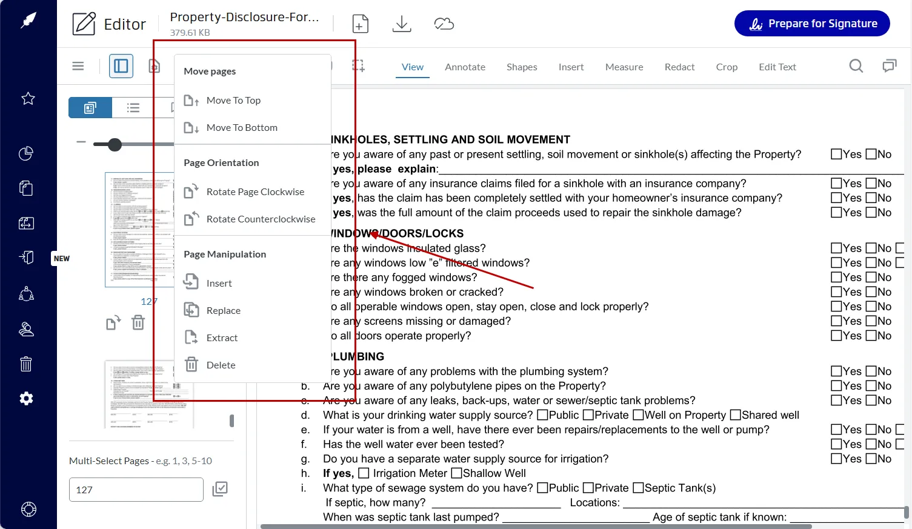
Task: Check Yes for settling or sinkhole awareness question
Action: point(836,155)
